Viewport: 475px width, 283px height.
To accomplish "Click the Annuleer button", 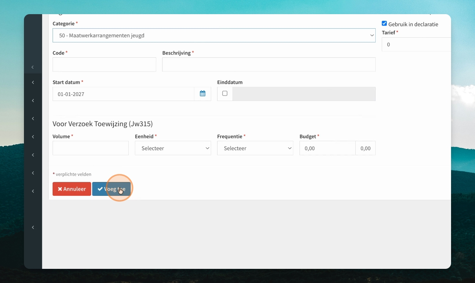I will 72,189.
